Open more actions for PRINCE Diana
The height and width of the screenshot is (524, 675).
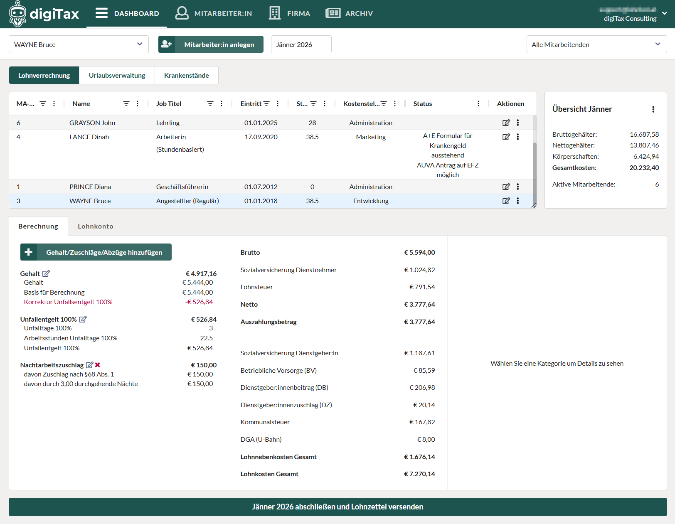pyautogui.click(x=517, y=187)
